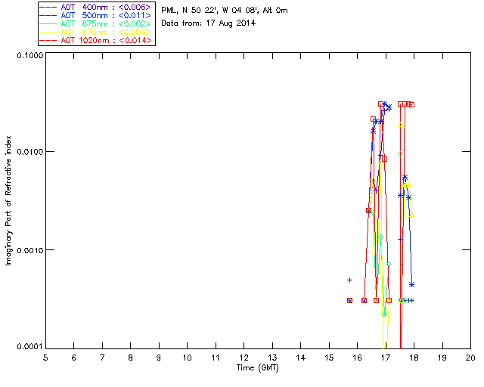
Task: Select the AOT 870nm legend entry
Action: point(96,32)
